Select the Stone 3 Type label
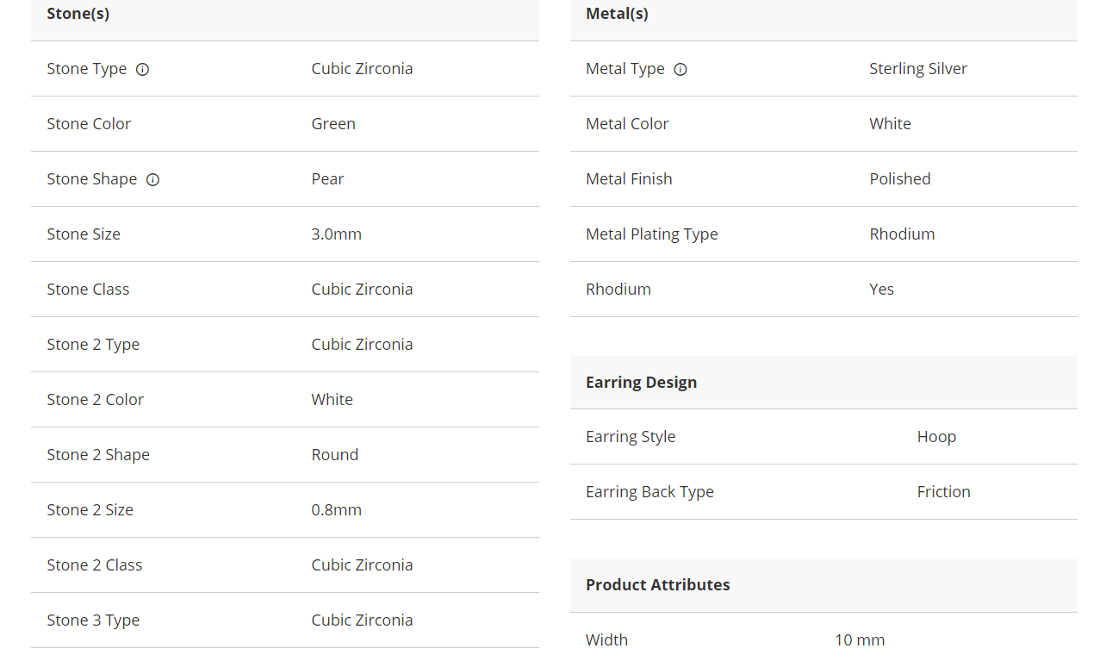 (x=93, y=620)
